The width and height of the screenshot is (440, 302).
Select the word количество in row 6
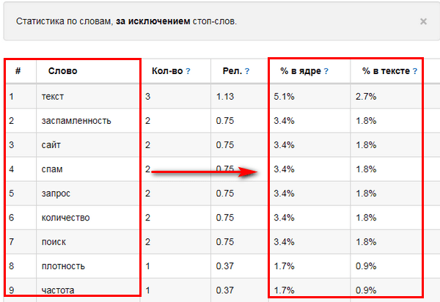[66, 218]
